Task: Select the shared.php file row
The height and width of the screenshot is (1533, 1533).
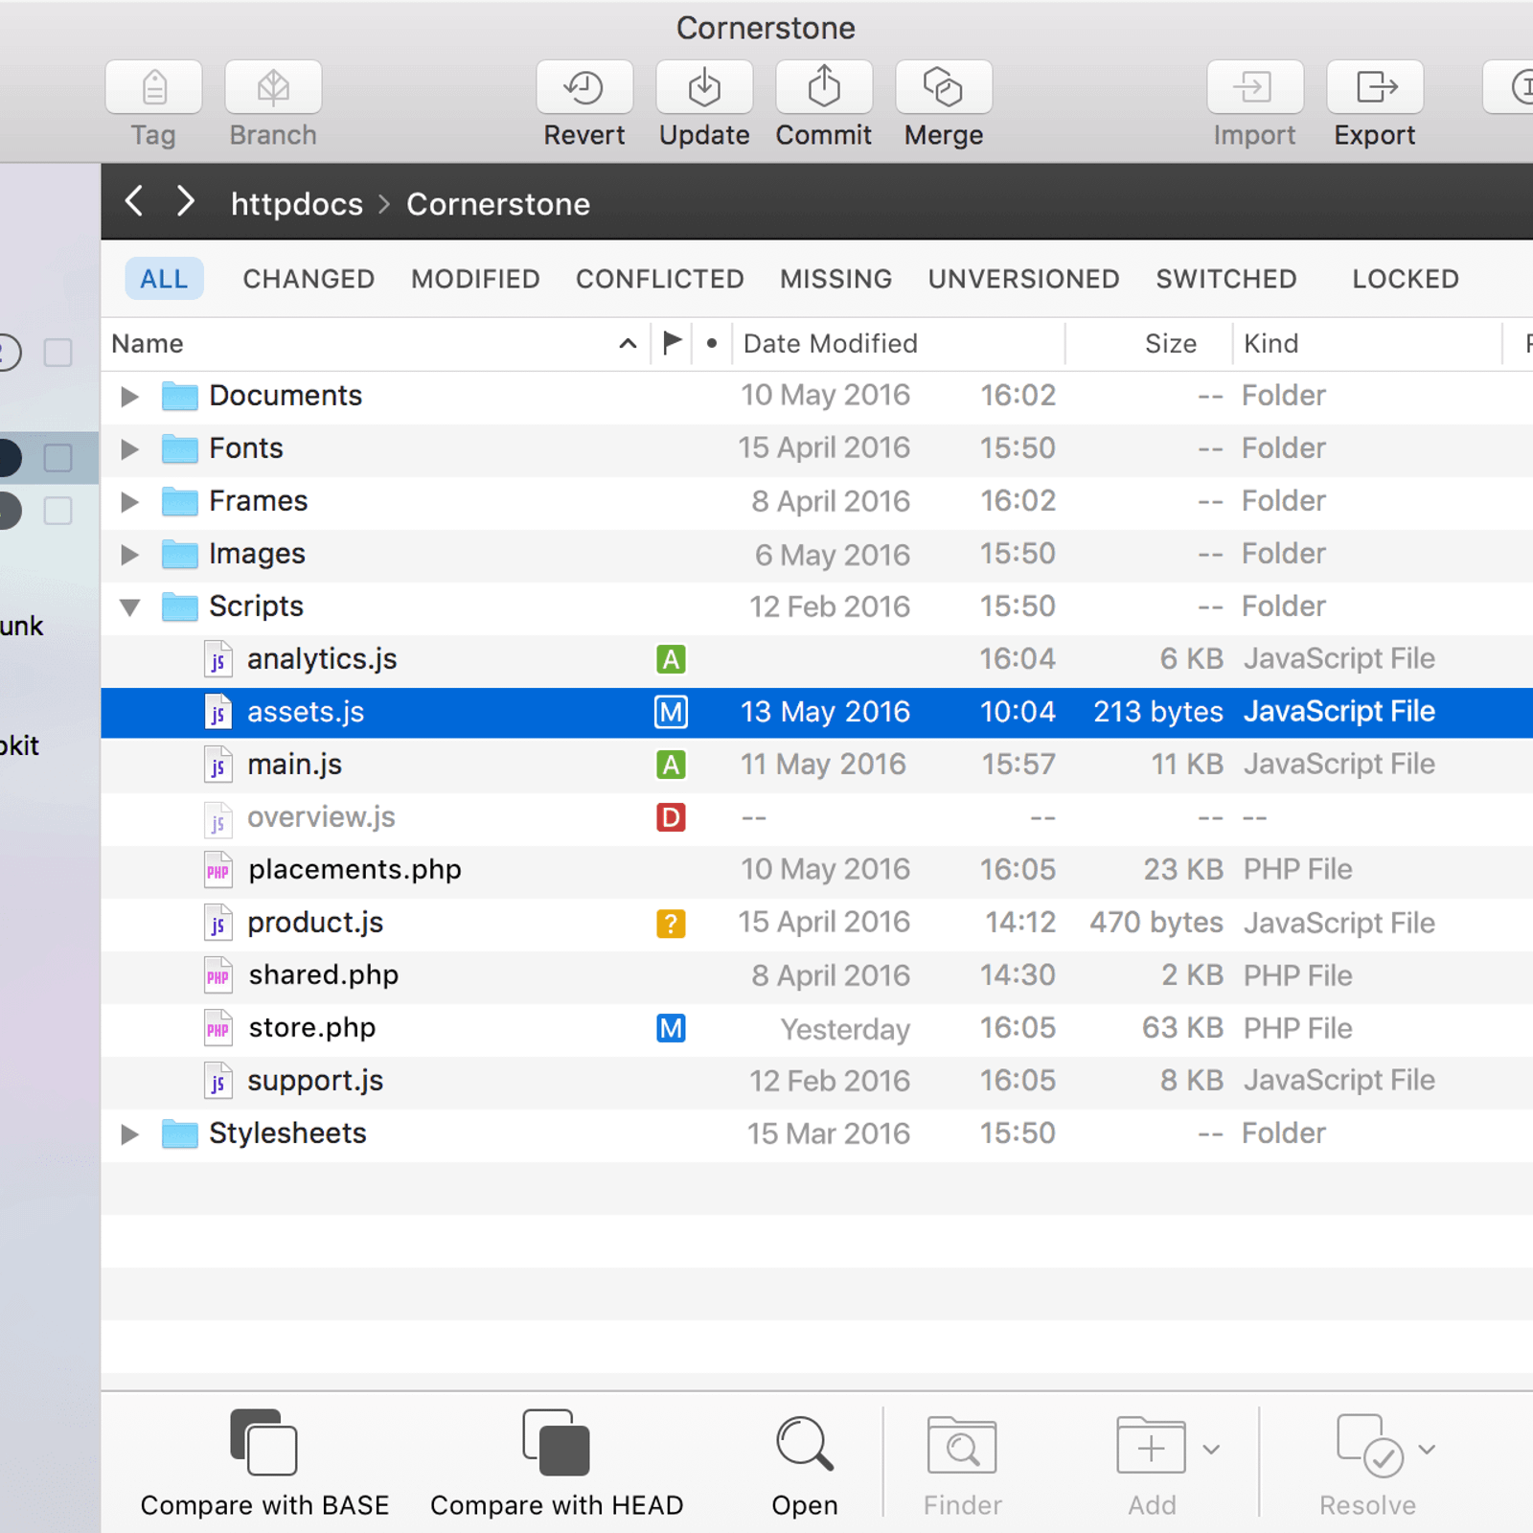Action: click(x=816, y=975)
